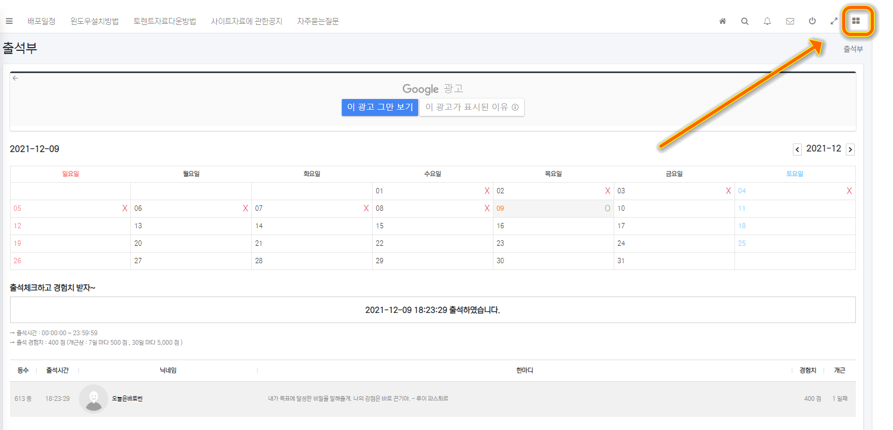Image resolution: width=893 pixels, height=430 pixels.
Task: Open the 배포일정 menu
Action: 41,21
